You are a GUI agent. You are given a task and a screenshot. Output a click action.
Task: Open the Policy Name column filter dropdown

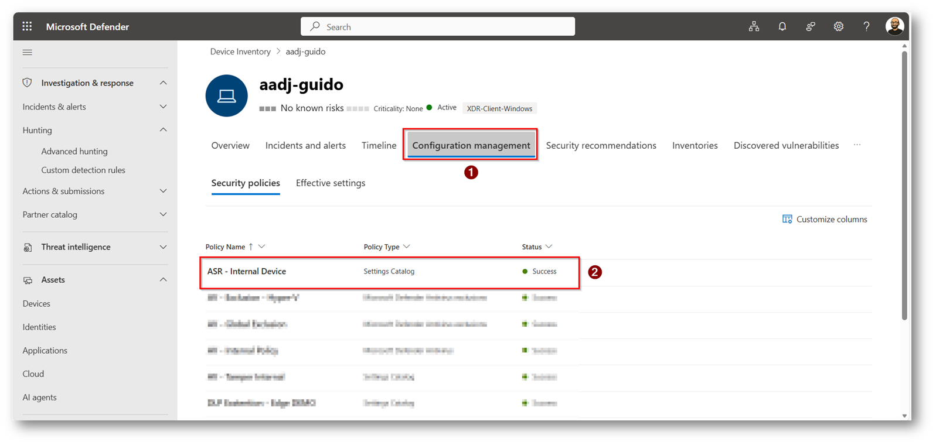(x=261, y=247)
